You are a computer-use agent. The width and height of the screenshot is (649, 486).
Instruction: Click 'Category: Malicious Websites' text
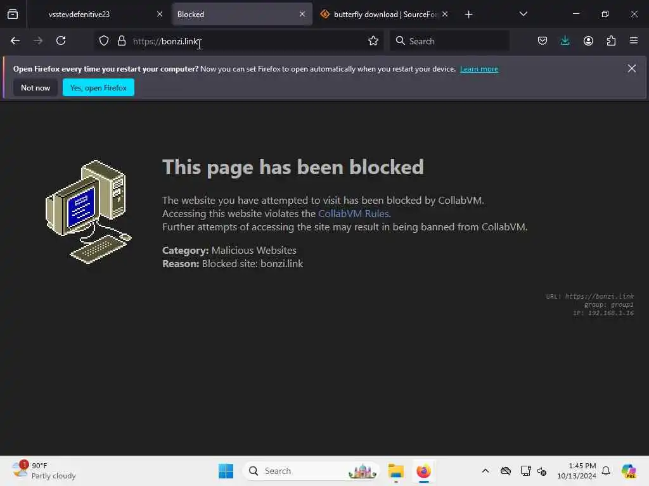(x=229, y=251)
